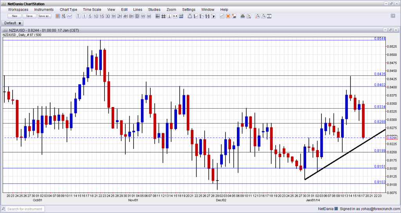Open the Workspaces menu

18,9
